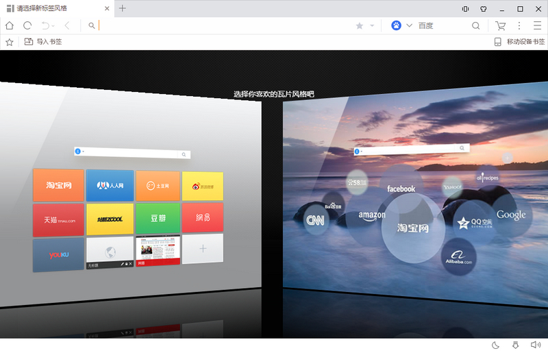Click the blank globe tile
Screen dimensions: 548x351
110,253
